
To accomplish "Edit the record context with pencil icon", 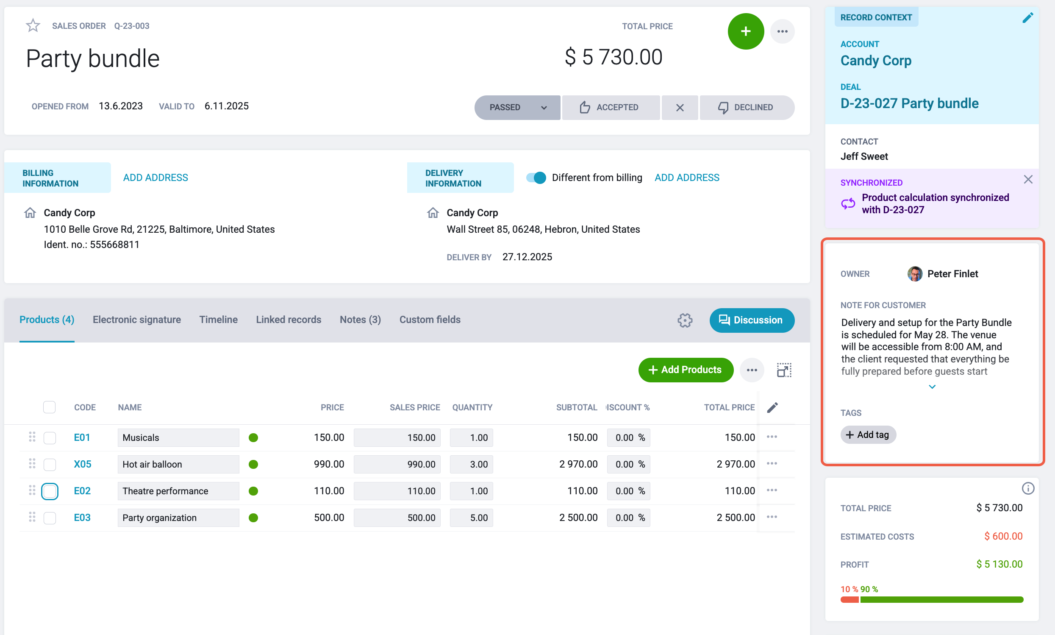I will click(x=1027, y=17).
